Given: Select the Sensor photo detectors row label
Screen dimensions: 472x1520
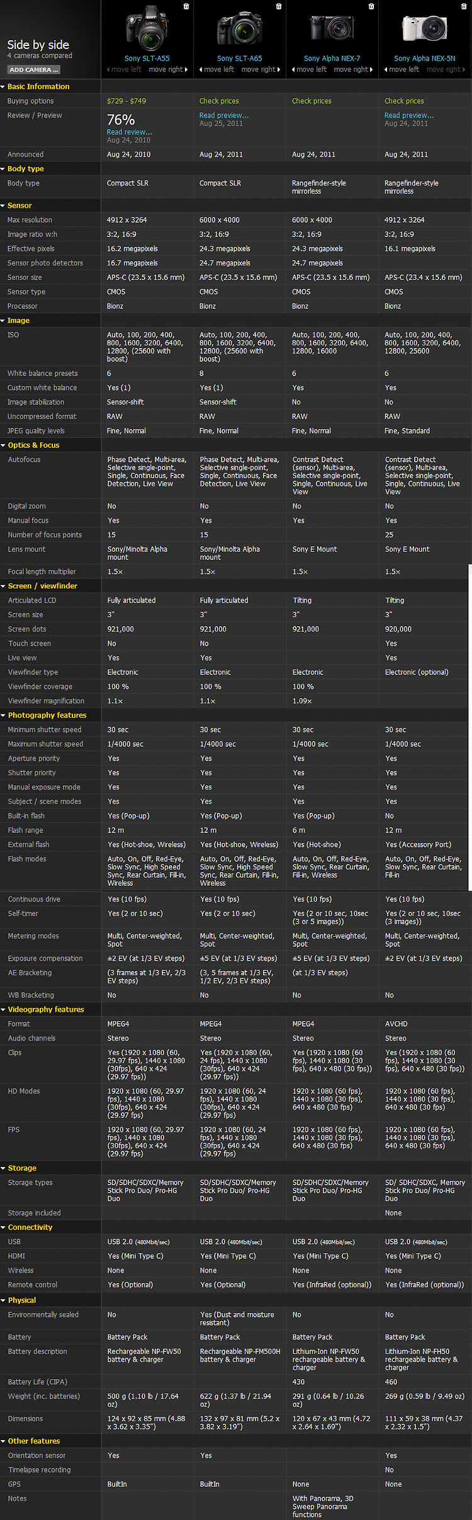Looking at the screenshot, I should point(45,264).
